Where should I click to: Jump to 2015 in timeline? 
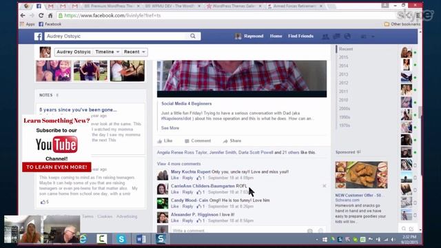pos(343,57)
